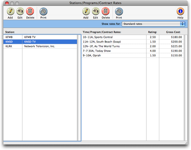Select the KFMB station code
The height and width of the screenshot is (150, 191).
(x=9, y=37)
